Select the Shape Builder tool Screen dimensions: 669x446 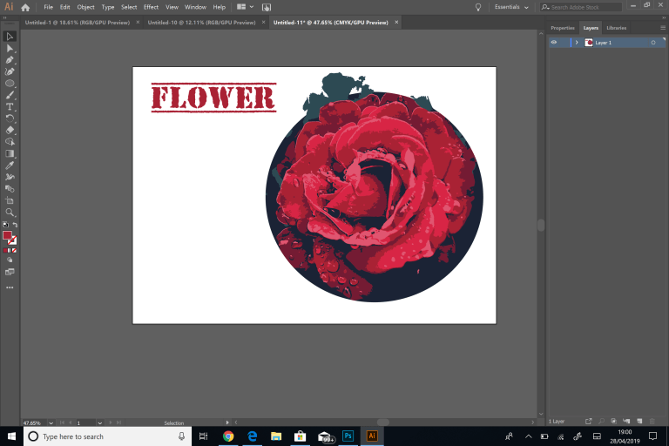[10, 142]
